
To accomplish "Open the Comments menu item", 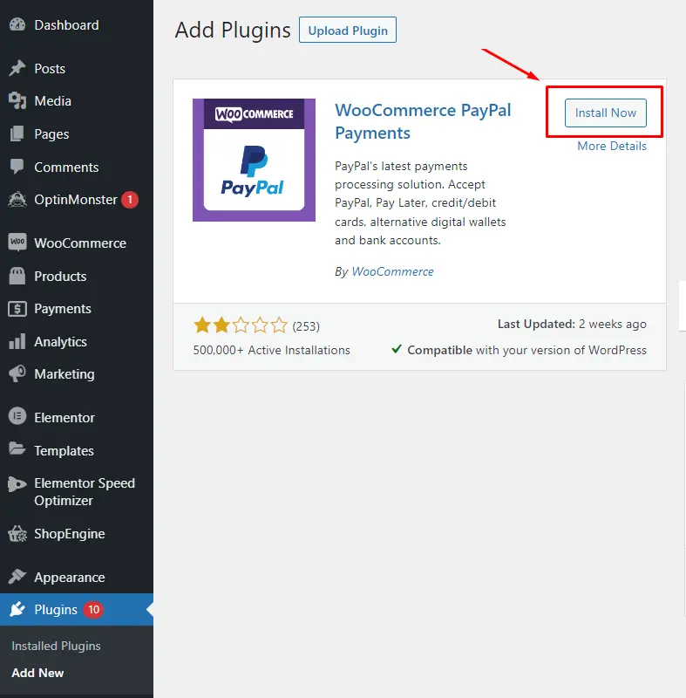I will tap(67, 167).
